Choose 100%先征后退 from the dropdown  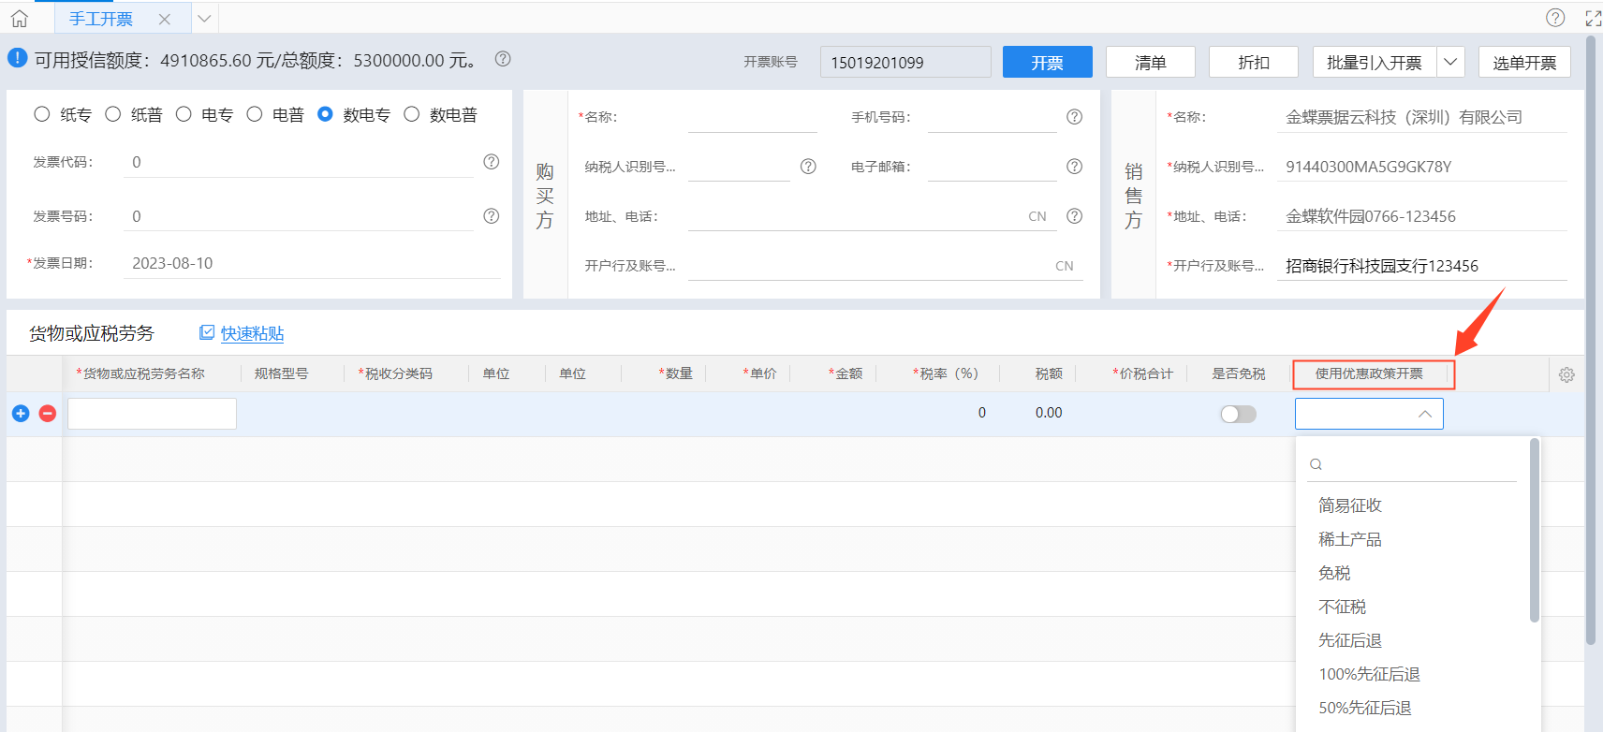pyautogui.click(x=1369, y=674)
